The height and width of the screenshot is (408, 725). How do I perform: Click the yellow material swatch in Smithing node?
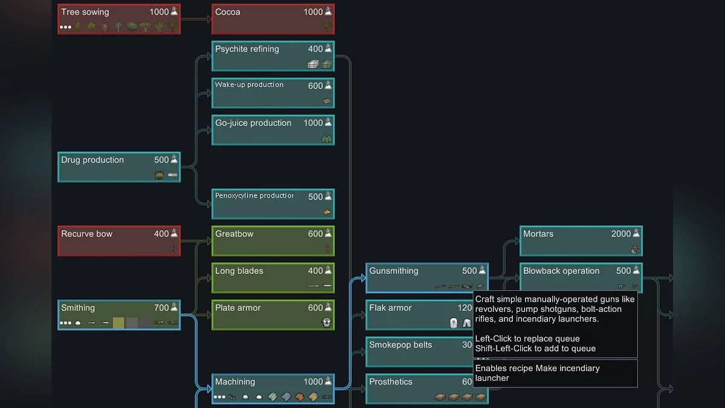pyautogui.click(x=118, y=322)
